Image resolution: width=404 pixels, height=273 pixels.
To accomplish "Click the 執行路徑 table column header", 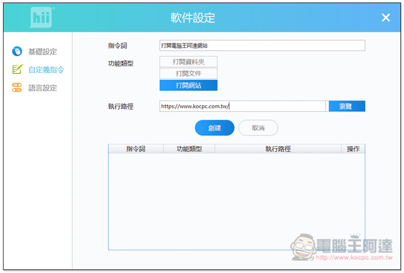I will coord(278,149).
